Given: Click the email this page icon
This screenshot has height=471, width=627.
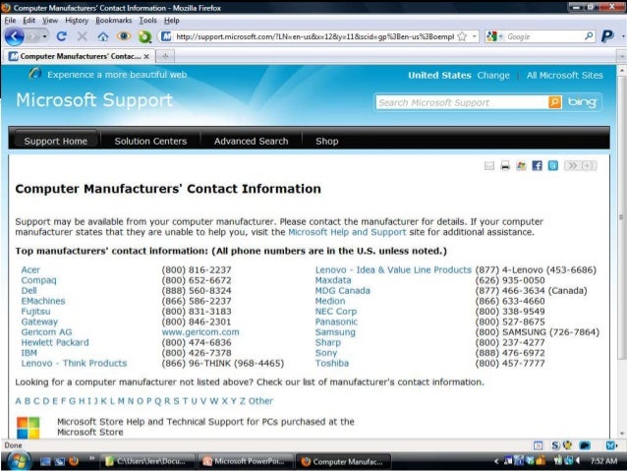Looking at the screenshot, I should click(x=489, y=165).
